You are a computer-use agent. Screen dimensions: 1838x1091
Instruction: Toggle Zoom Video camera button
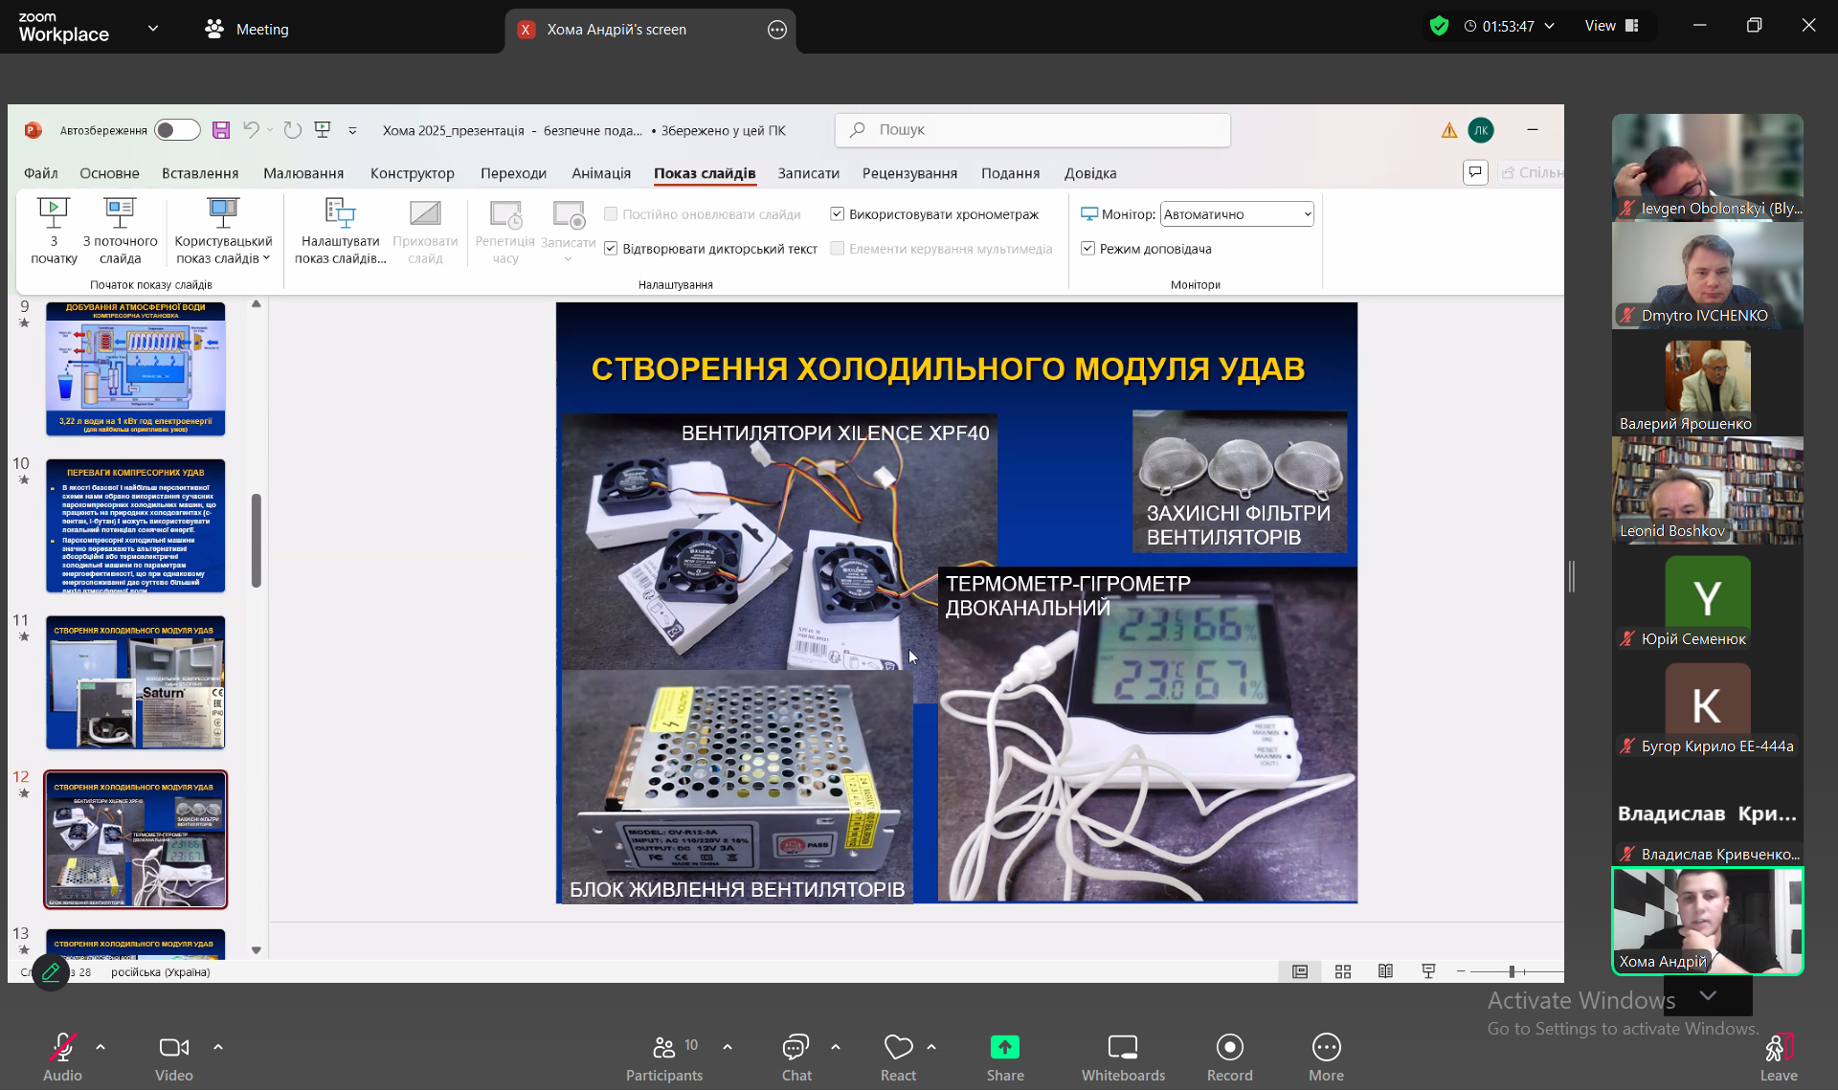(x=174, y=1057)
